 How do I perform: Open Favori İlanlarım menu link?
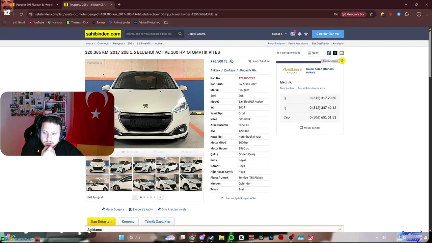coord(276,44)
